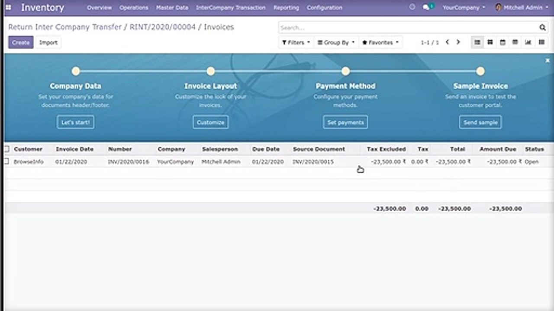Expand the Filters dropdown
The height and width of the screenshot is (311, 554).
tap(296, 42)
